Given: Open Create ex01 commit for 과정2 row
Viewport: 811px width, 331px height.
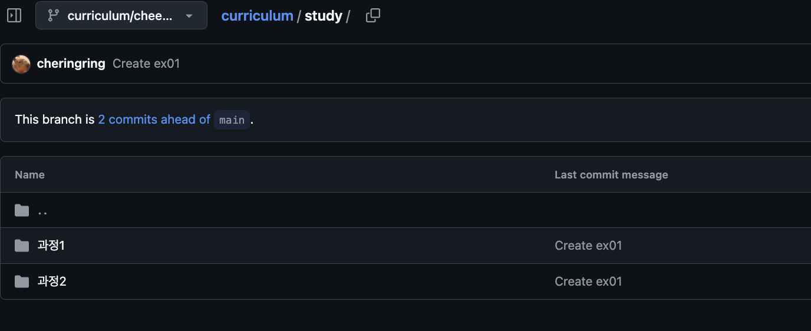Looking at the screenshot, I should pyautogui.click(x=588, y=282).
